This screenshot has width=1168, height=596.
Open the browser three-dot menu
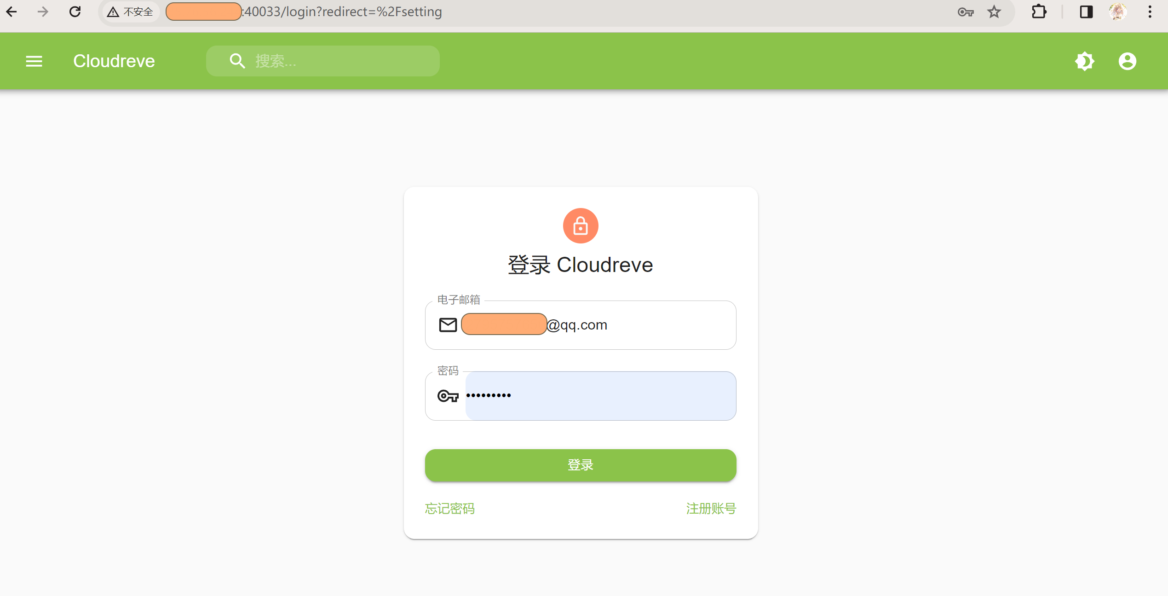point(1150,12)
